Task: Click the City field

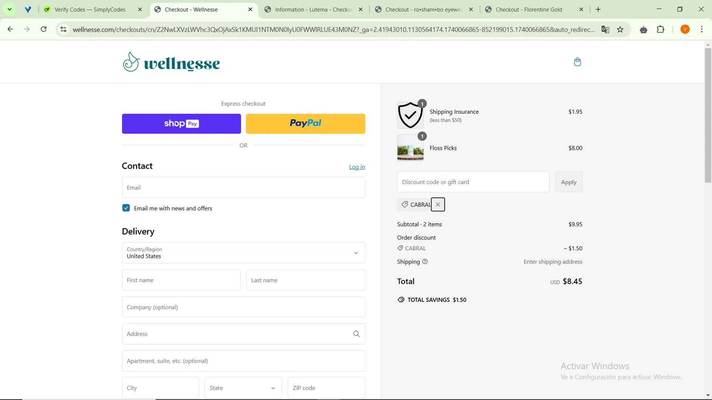Action: tap(160, 388)
